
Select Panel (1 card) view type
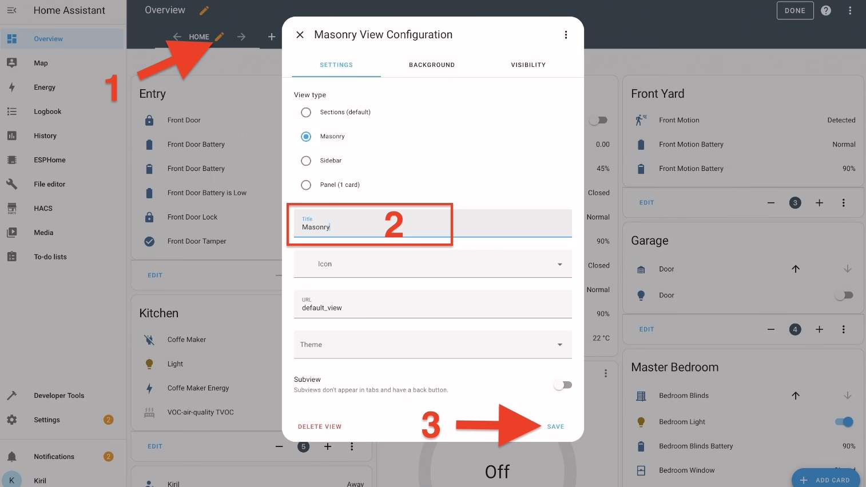pyautogui.click(x=306, y=185)
